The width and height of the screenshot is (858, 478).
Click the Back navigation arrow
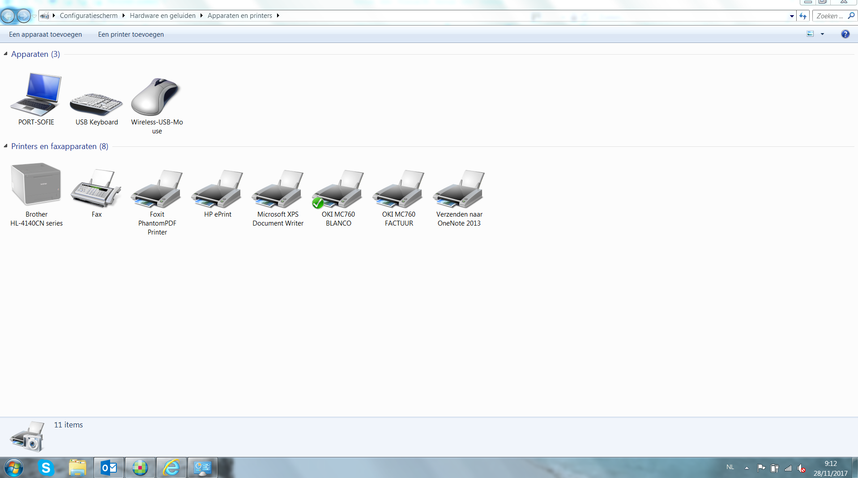coord(8,16)
